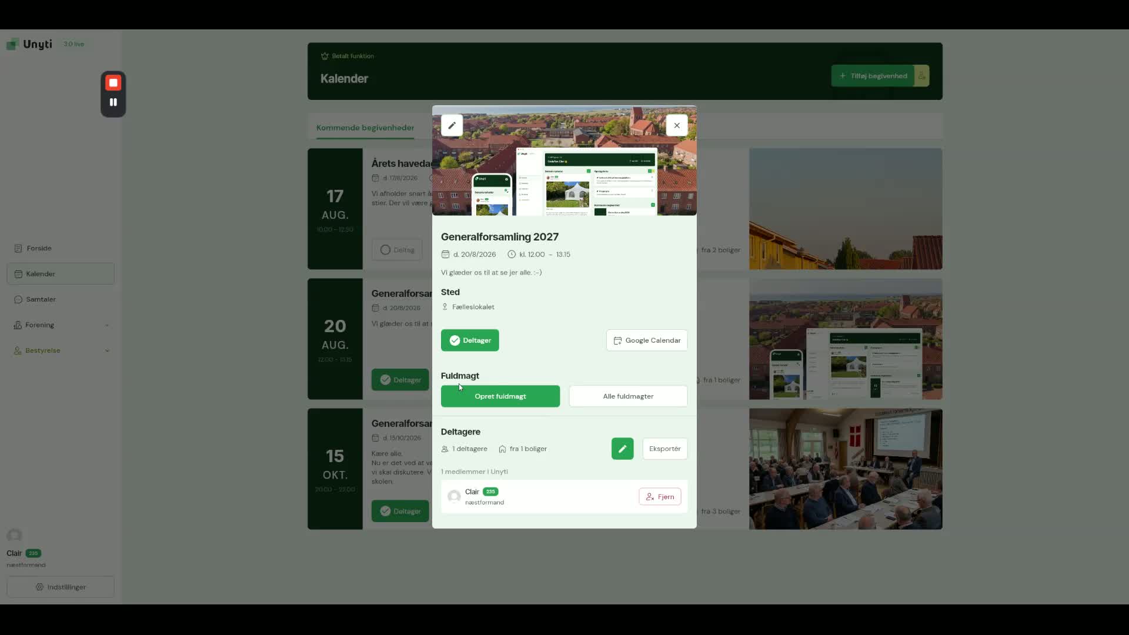Pause the screen recording
Image resolution: width=1129 pixels, height=635 pixels.
click(x=113, y=102)
